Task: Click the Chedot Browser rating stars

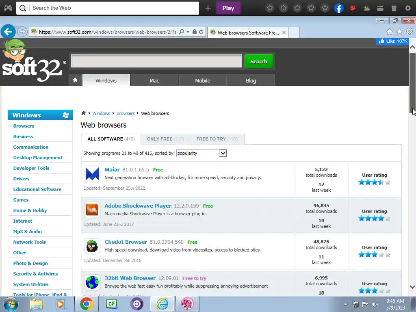Action: click(x=374, y=254)
